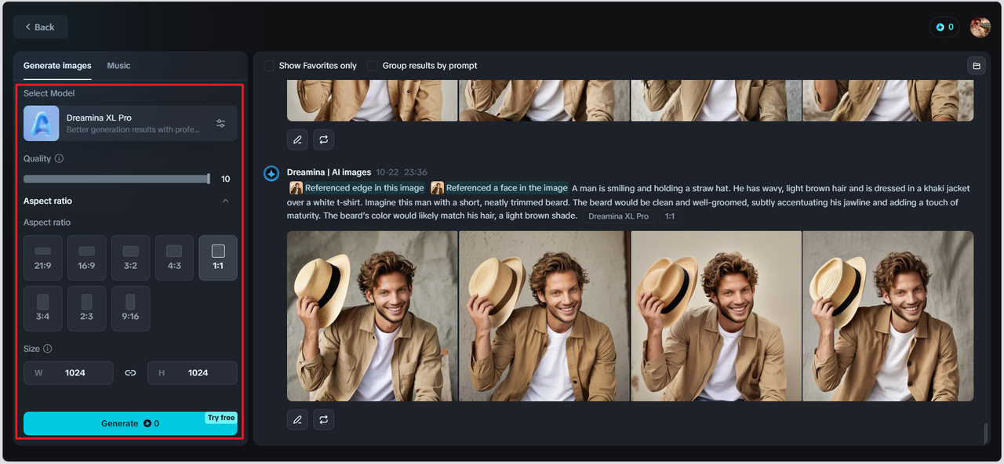
Task: Click the Try free badge
Action: (221, 418)
